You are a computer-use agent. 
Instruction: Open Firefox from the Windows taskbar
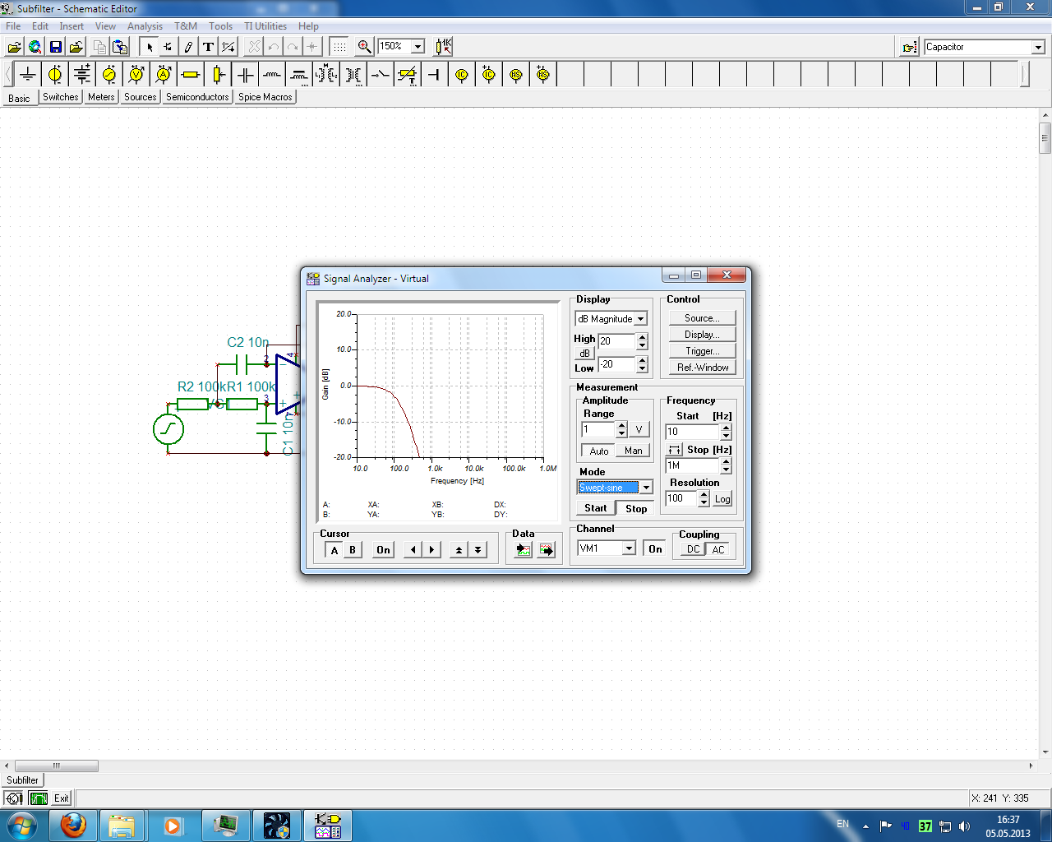point(73,825)
